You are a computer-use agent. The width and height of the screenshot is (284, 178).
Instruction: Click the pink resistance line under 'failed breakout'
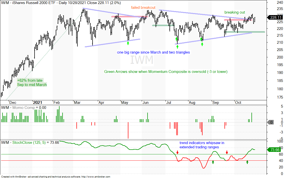[x=130, y=17]
